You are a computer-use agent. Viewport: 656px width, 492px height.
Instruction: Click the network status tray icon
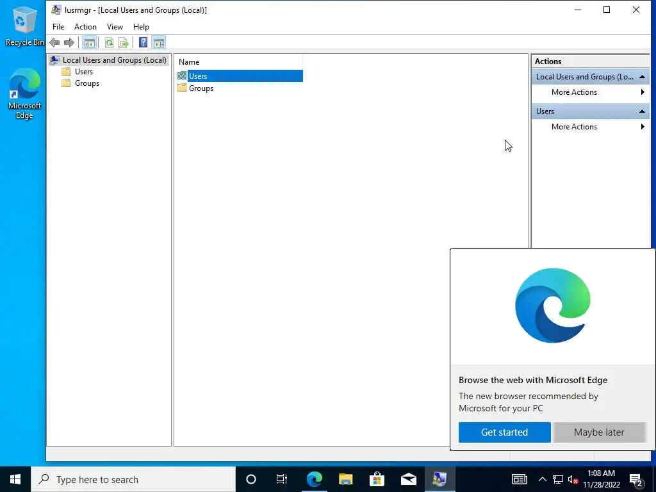558,479
